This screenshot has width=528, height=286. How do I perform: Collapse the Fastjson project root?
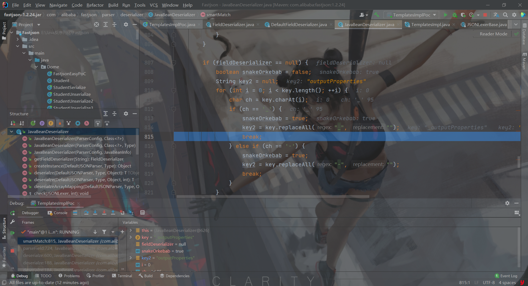click(12, 32)
